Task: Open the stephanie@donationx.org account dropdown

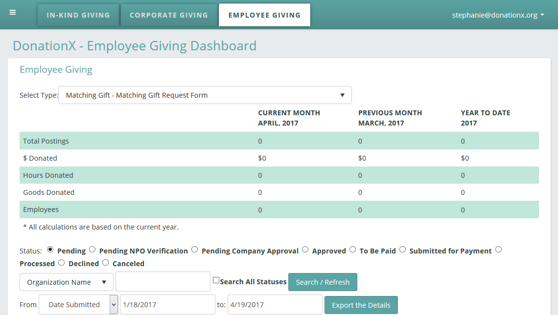Action: 498,15
